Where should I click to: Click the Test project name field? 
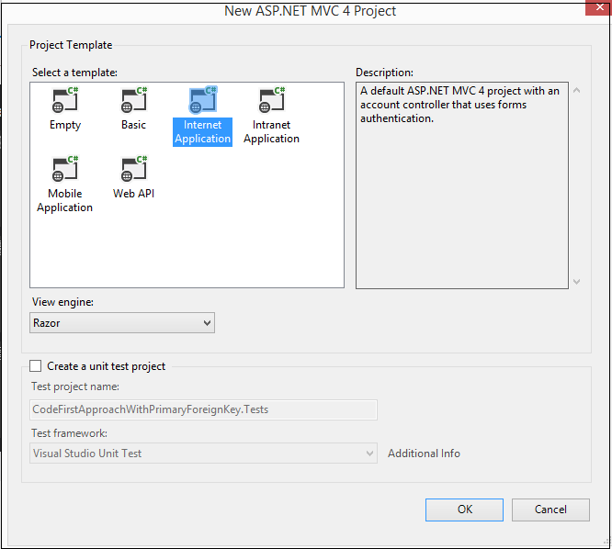tap(203, 409)
